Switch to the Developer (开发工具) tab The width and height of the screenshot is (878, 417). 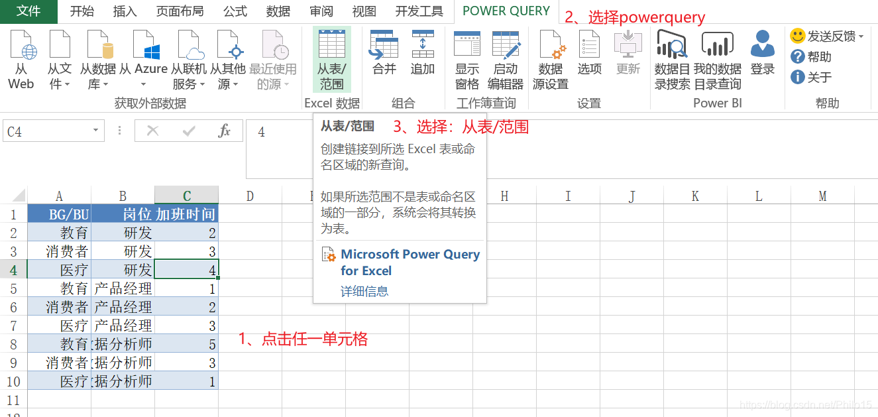point(419,11)
